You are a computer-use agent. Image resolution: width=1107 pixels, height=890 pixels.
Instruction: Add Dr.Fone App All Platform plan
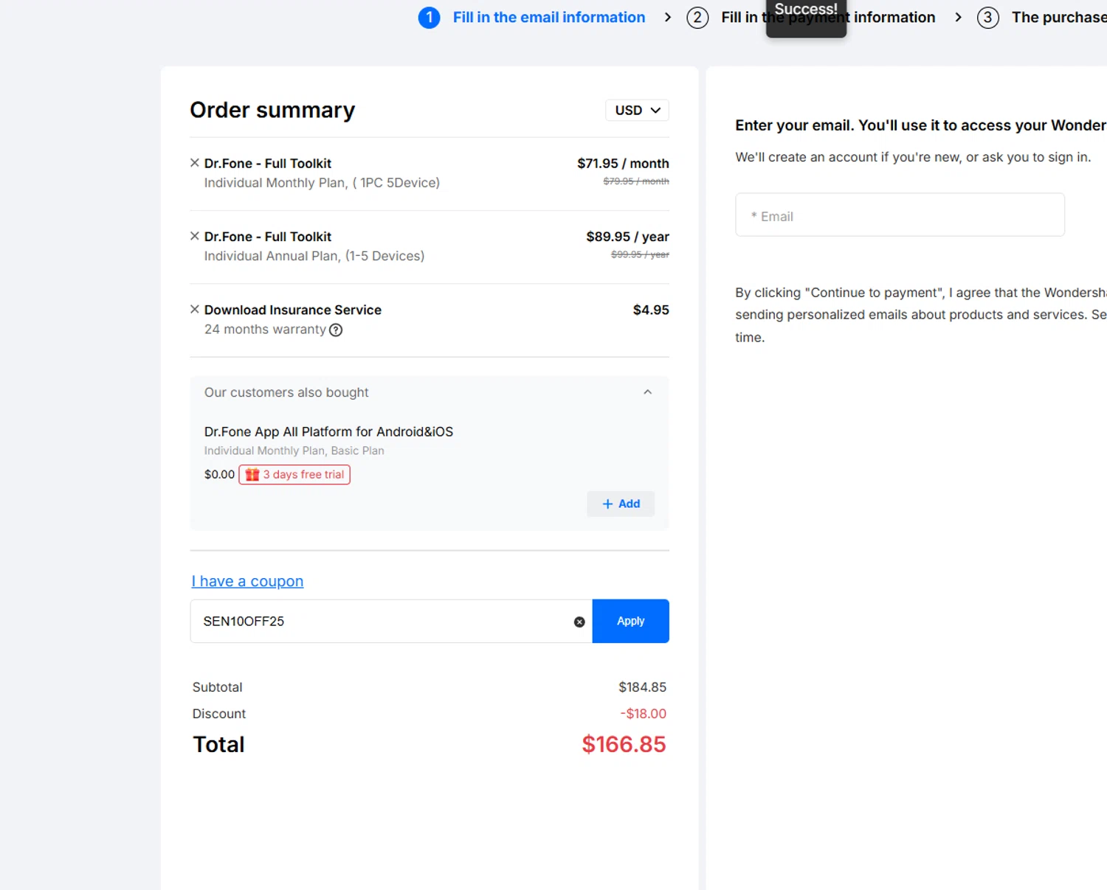621,504
